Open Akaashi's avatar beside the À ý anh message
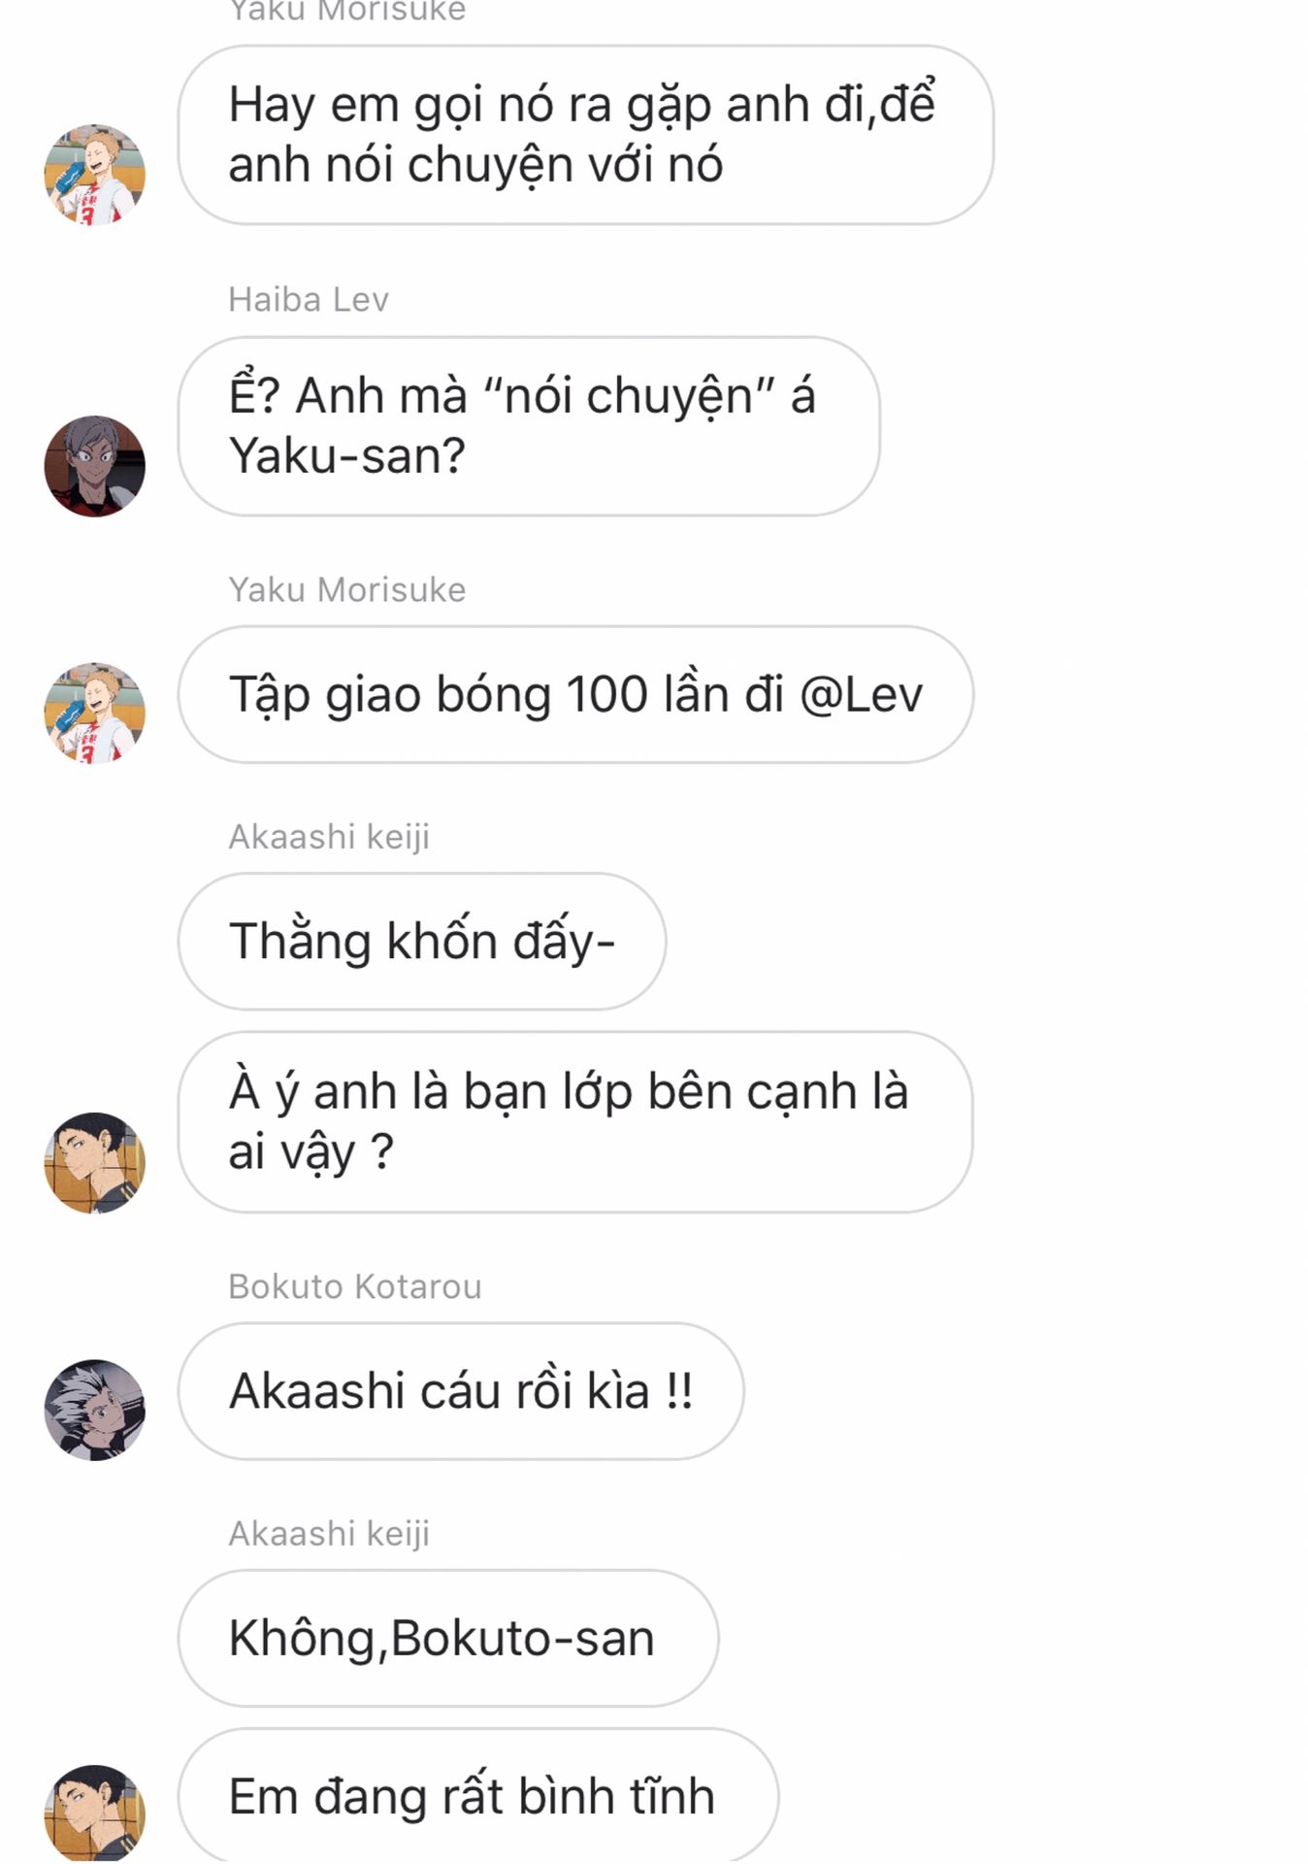This screenshot has width=1308, height=1864. click(95, 1163)
